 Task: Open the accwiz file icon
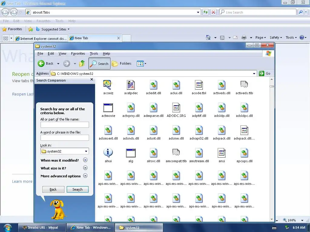(x=108, y=85)
